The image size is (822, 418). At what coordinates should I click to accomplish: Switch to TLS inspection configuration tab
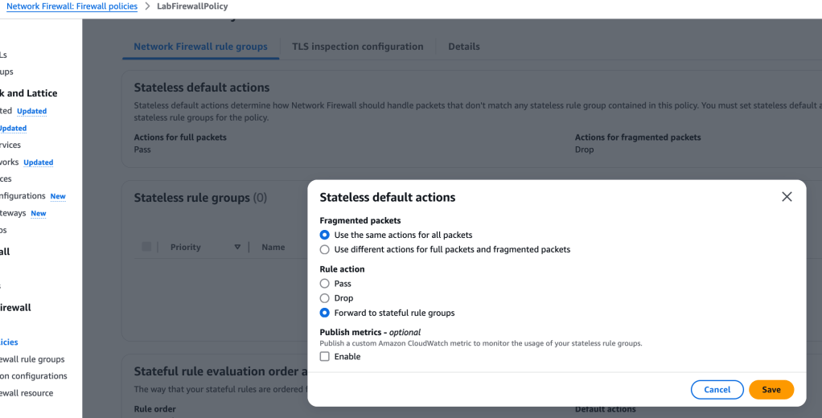(x=357, y=47)
